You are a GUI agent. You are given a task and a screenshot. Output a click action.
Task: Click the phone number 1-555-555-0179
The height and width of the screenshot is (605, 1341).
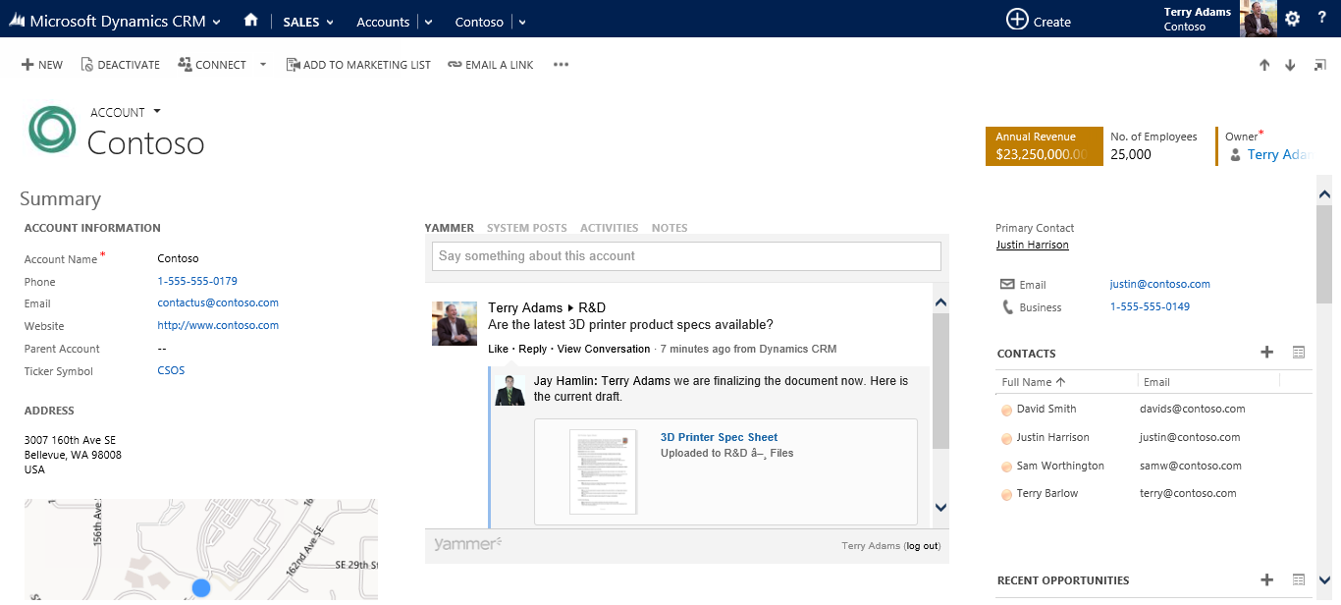coord(197,281)
